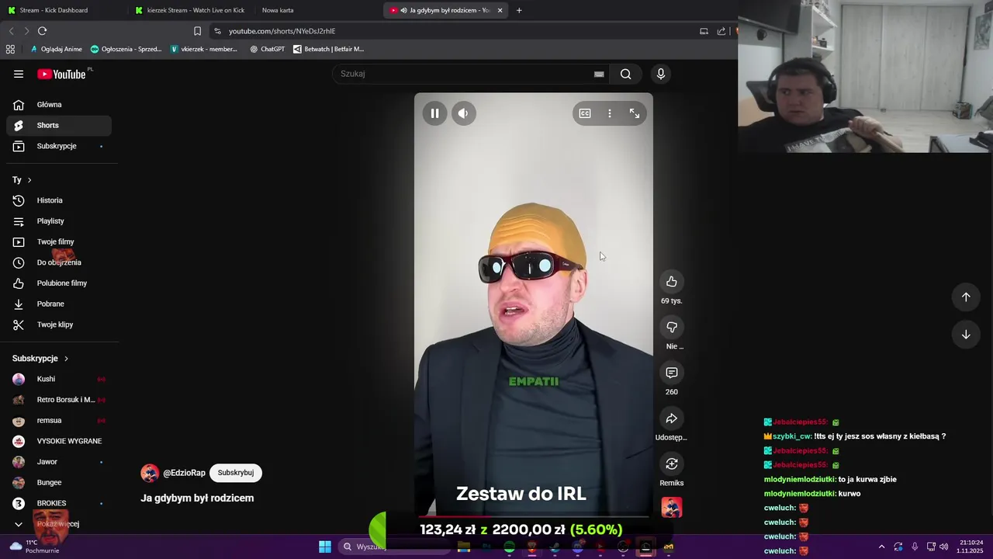
Task: Open Pobrane downloads
Action: [x=59, y=304]
